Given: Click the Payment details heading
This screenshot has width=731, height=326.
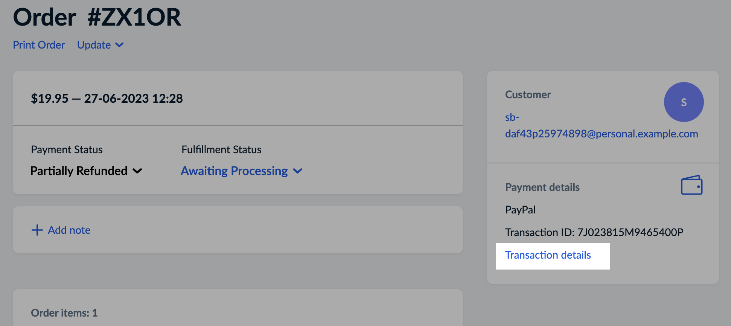Looking at the screenshot, I should coord(542,187).
